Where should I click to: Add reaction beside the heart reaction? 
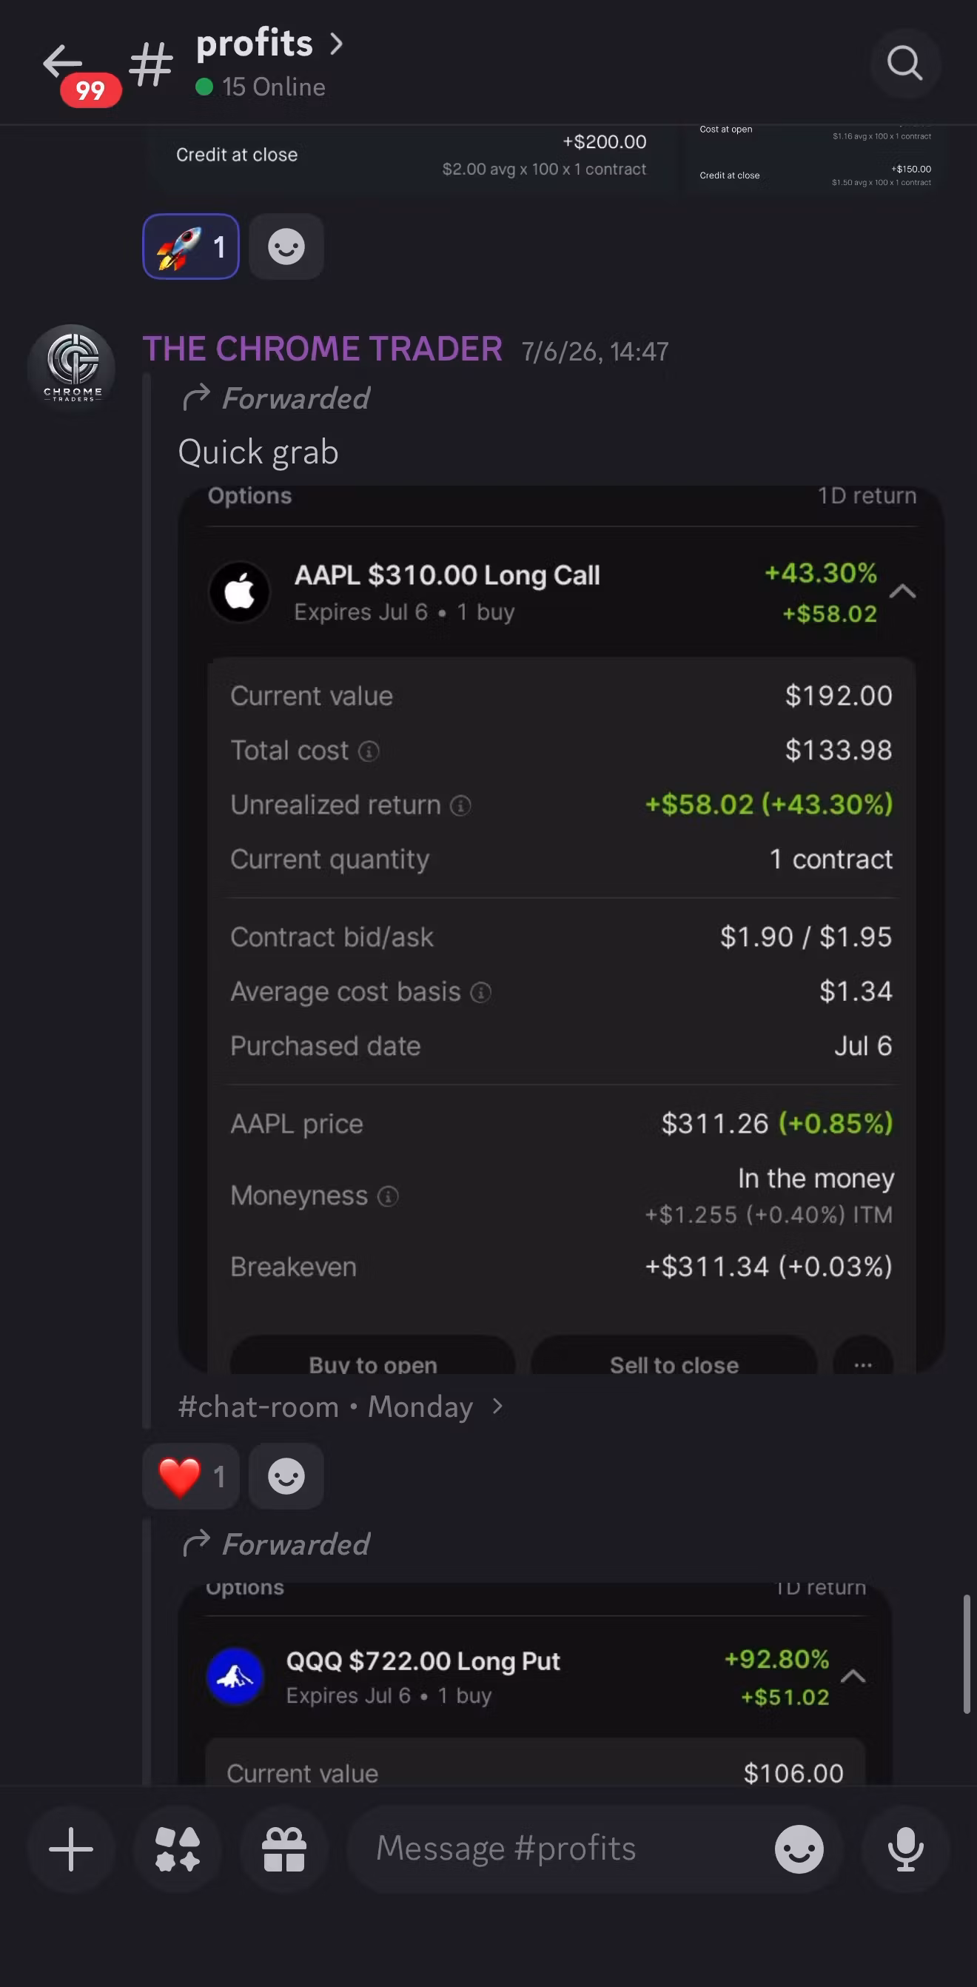[x=286, y=1475]
